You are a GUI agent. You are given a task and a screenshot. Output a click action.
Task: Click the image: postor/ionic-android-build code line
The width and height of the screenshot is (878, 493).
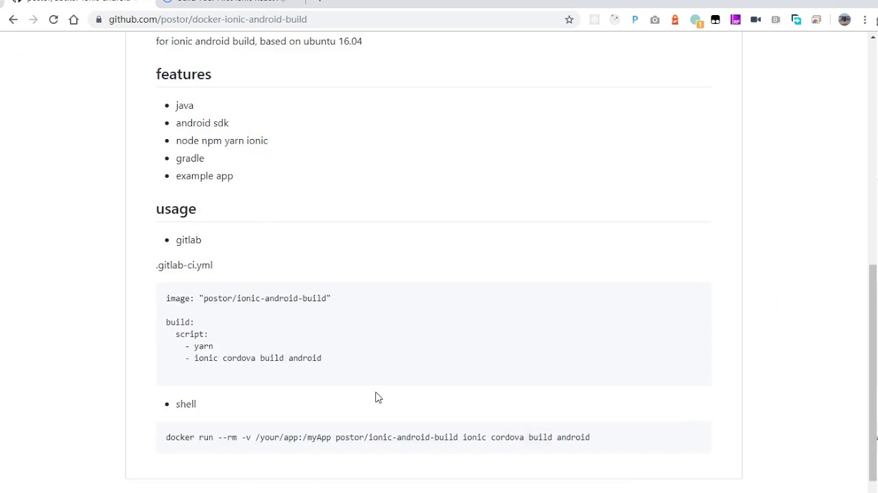(248, 299)
